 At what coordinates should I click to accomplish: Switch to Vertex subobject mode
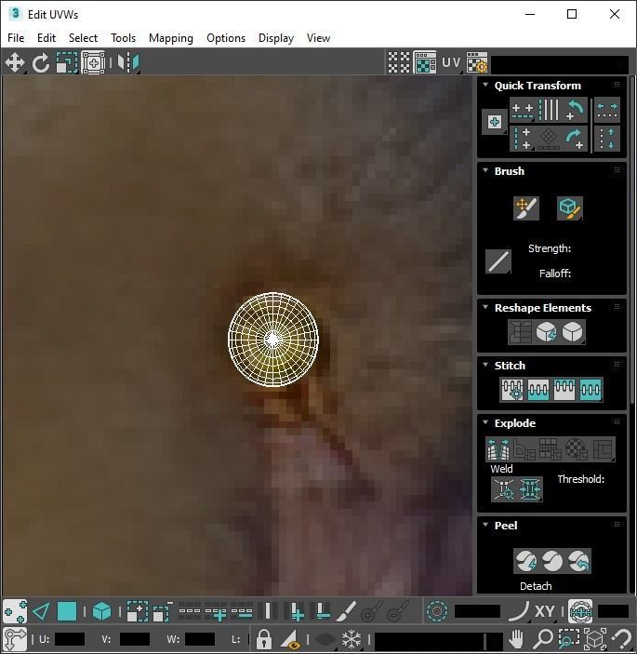(16, 611)
